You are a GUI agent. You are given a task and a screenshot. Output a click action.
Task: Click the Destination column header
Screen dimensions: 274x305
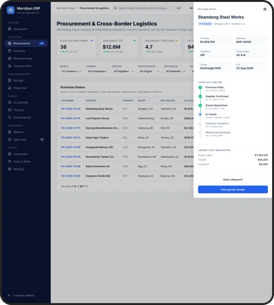167,101
